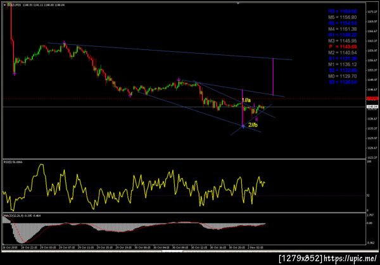
Task: Select the current price tag on price axis
Action: (372, 107)
